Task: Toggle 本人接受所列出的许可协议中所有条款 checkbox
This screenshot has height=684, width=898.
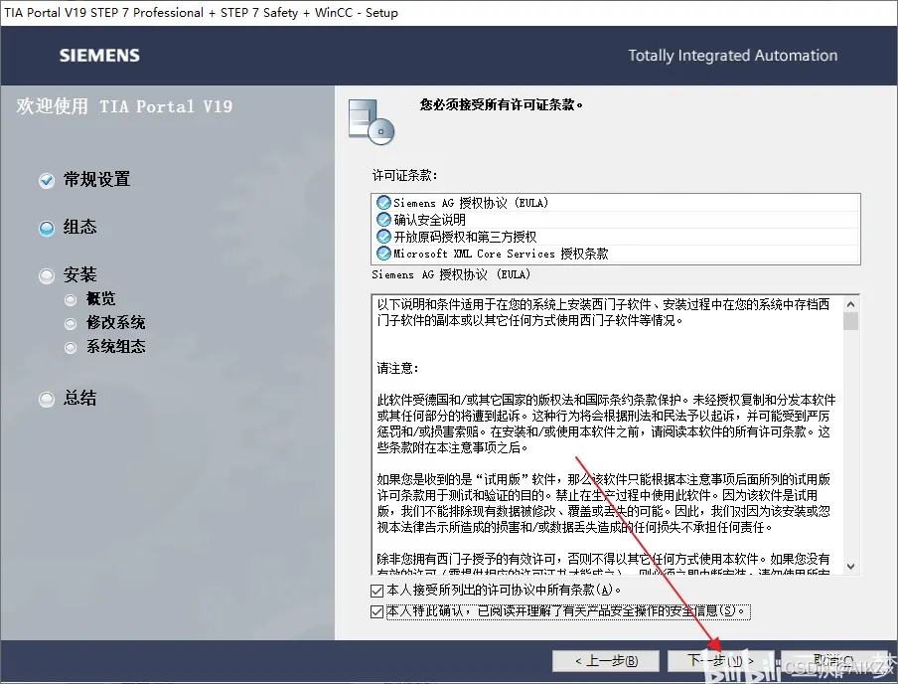Action: [x=376, y=591]
